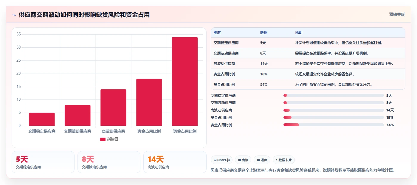Click the 5天 progress bar
This screenshot has width=417, height=185.
[x=334, y=95]
